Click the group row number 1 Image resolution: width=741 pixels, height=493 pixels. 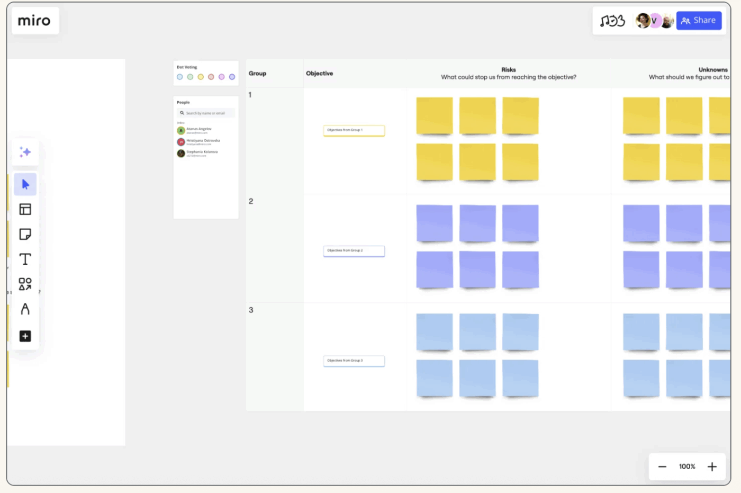pyautogui.click(x=250, y=95)
